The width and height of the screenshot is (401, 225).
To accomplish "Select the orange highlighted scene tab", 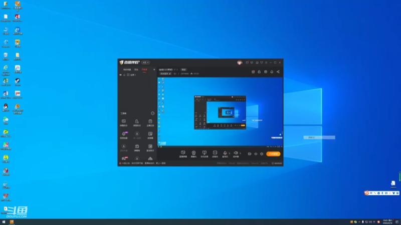I will 144,69.
